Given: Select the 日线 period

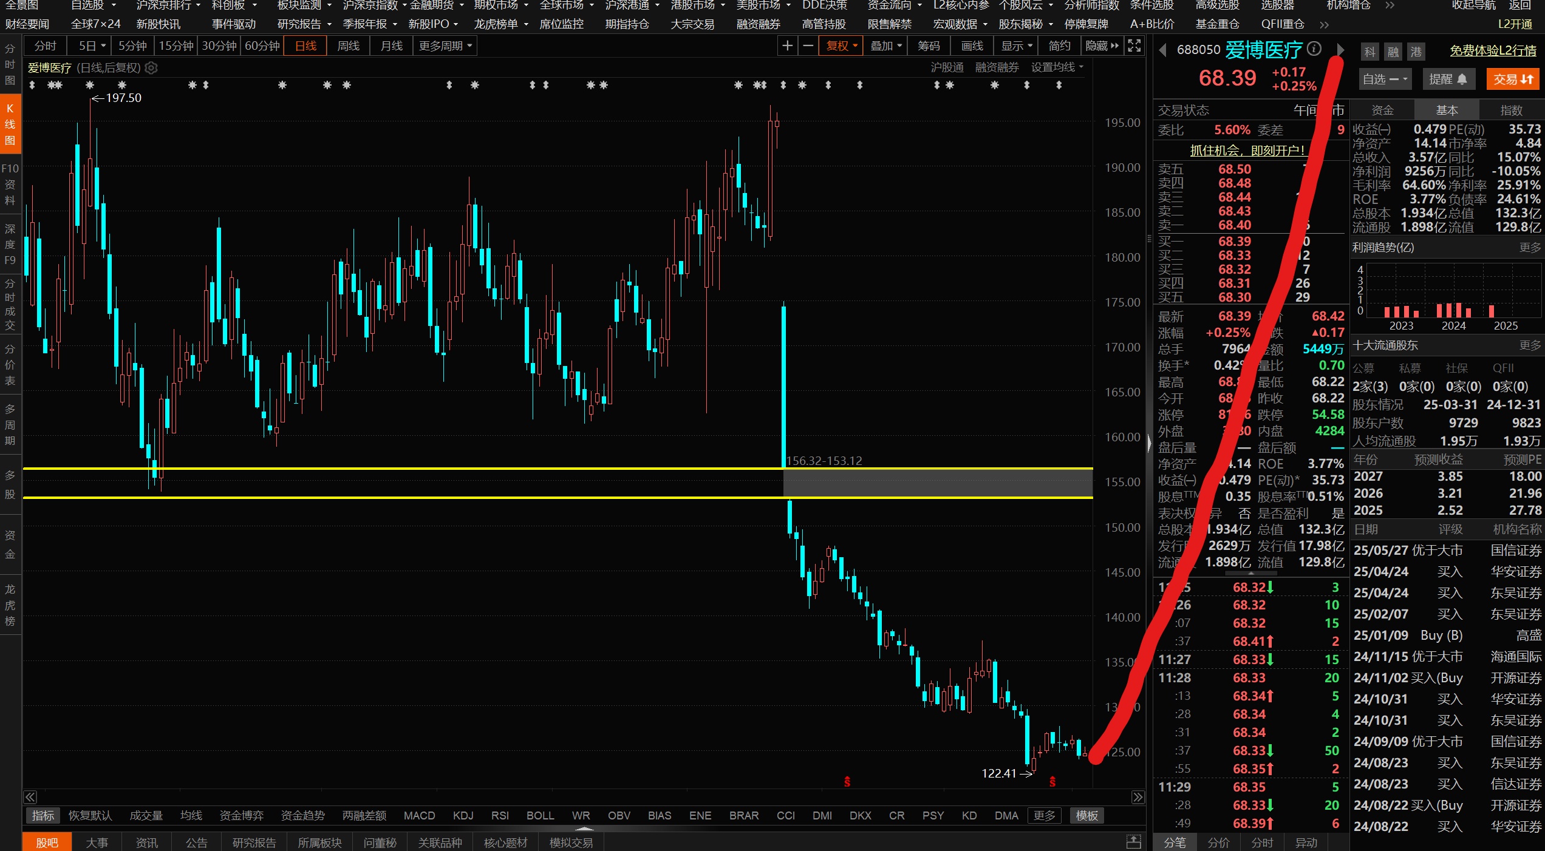Looking at the screenshot, I should click(305, 46).
